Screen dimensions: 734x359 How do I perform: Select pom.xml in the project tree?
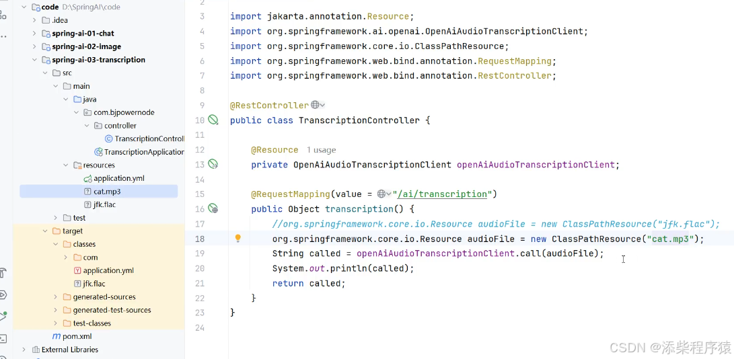pos(77,336)
